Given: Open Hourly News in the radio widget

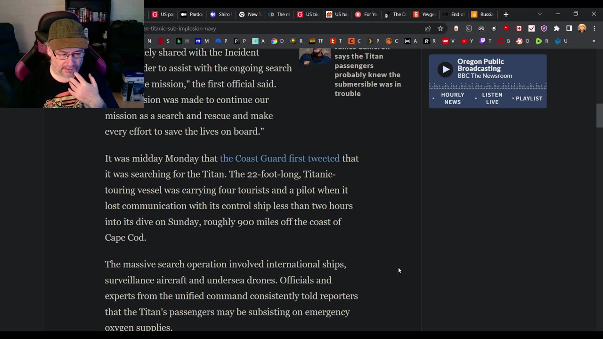Looking at the screenshot, I should (452, 98).
